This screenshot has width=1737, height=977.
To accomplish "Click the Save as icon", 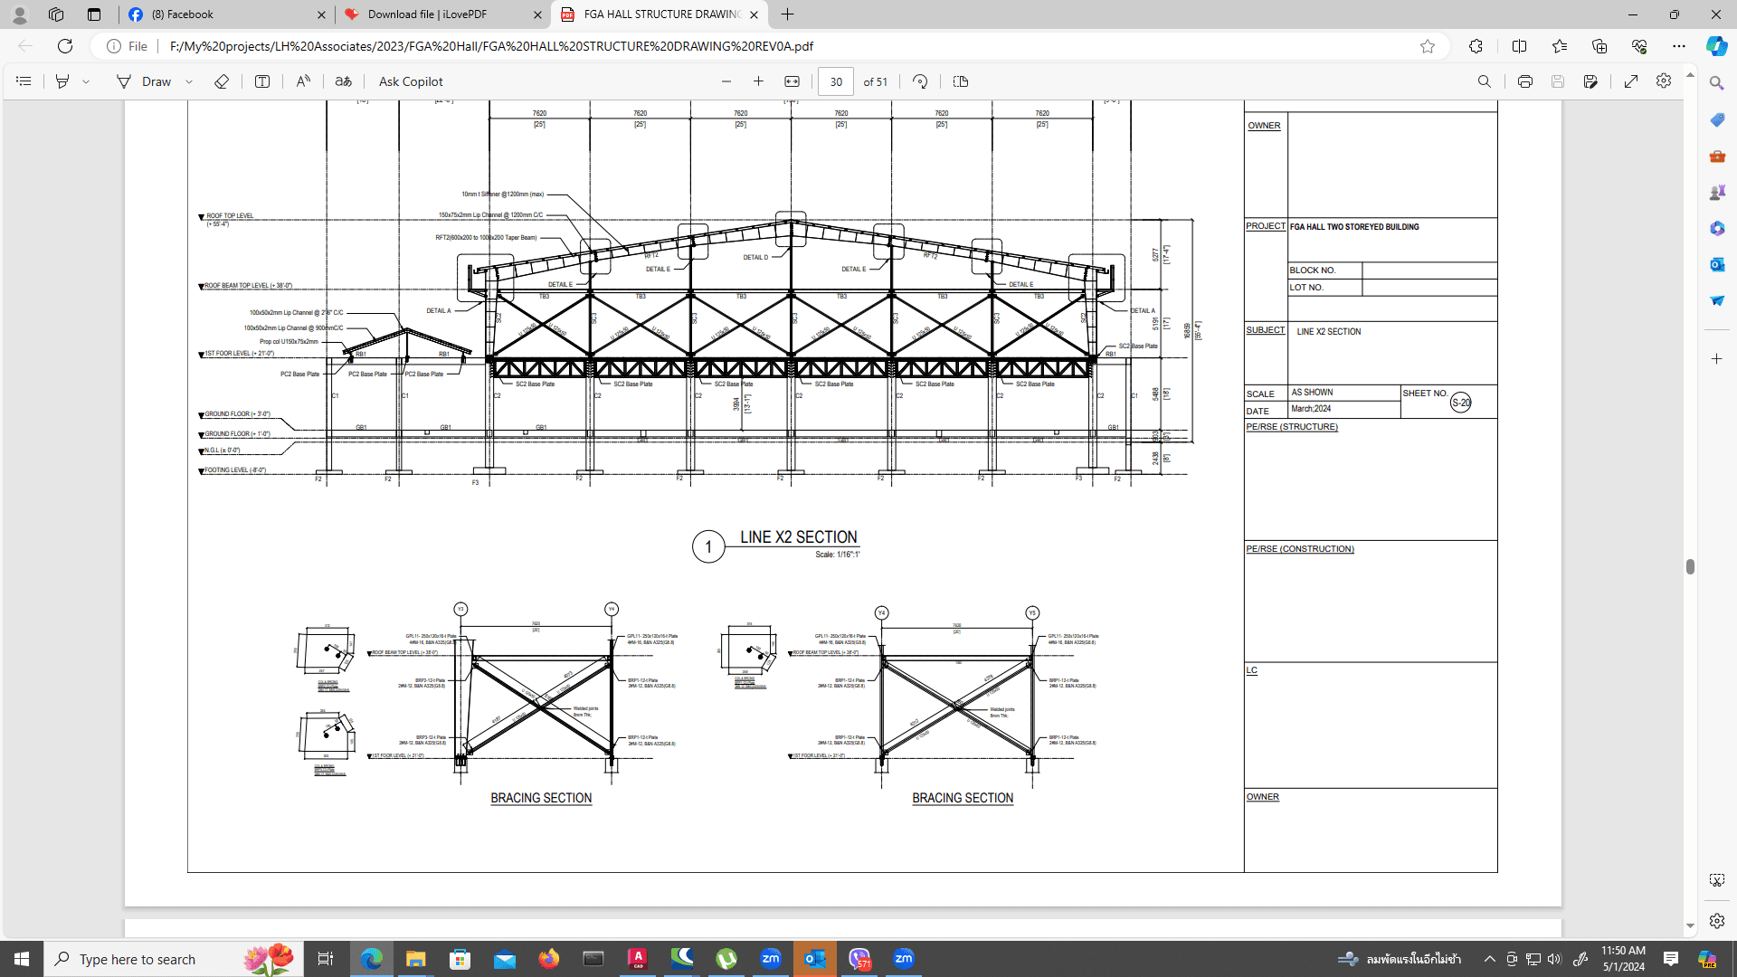I will click(1590, 81).
